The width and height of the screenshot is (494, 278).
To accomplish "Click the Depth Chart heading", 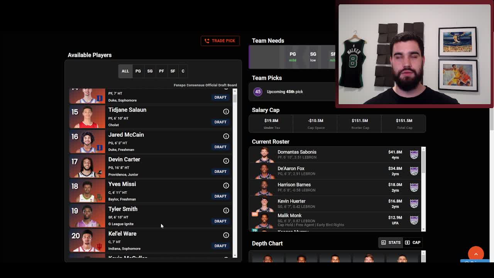I will click(267, 243).
